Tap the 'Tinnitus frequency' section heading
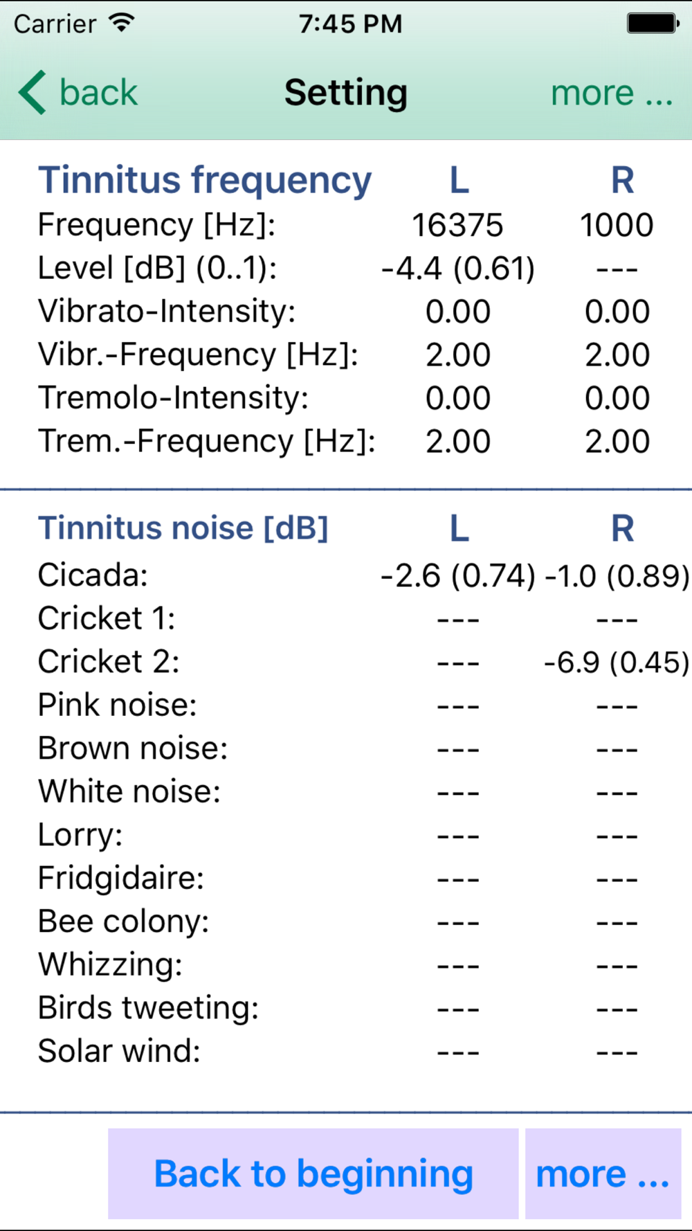Image resolution: width=692 pixels, height=1231 pixels. coord(205,181)
